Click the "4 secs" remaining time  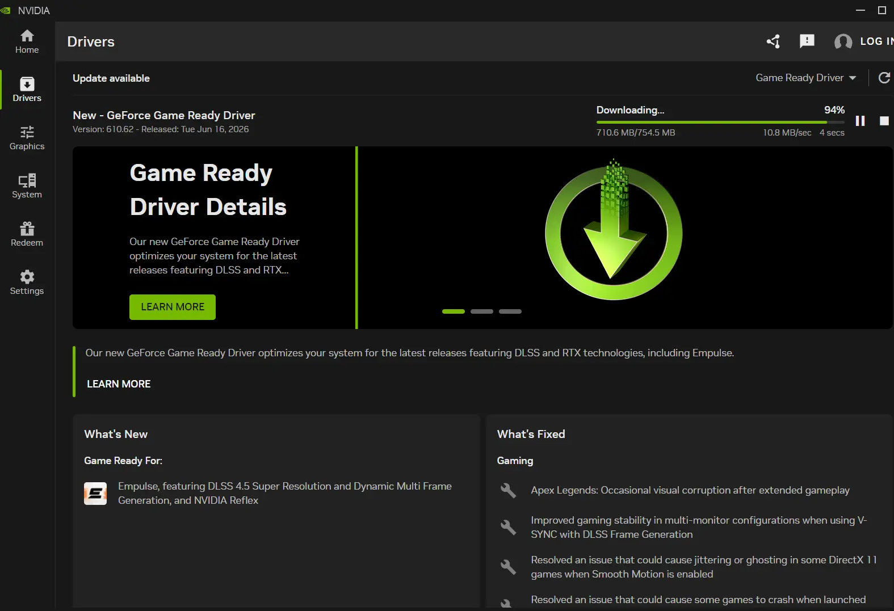(832, 133)
